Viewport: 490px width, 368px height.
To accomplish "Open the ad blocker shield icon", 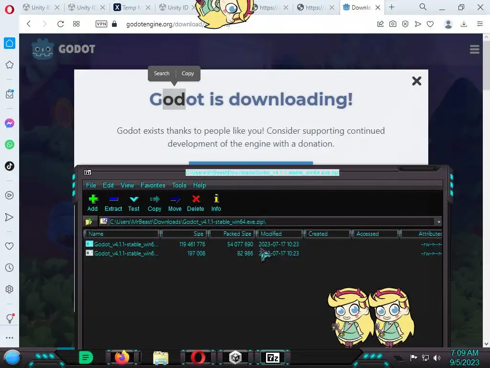I will click(405, 24).
